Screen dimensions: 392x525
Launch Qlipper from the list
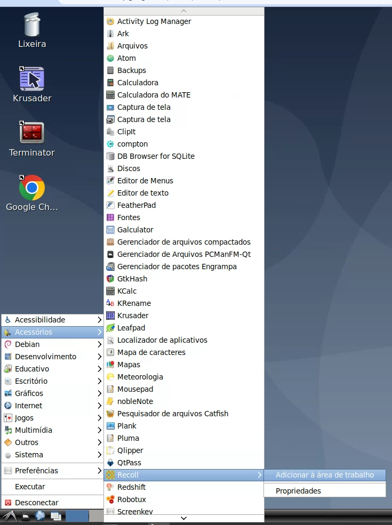(184, 451)
